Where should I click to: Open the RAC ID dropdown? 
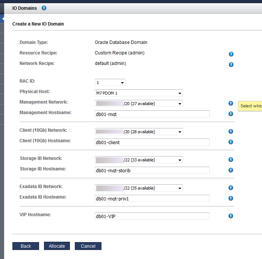(110, 83)
